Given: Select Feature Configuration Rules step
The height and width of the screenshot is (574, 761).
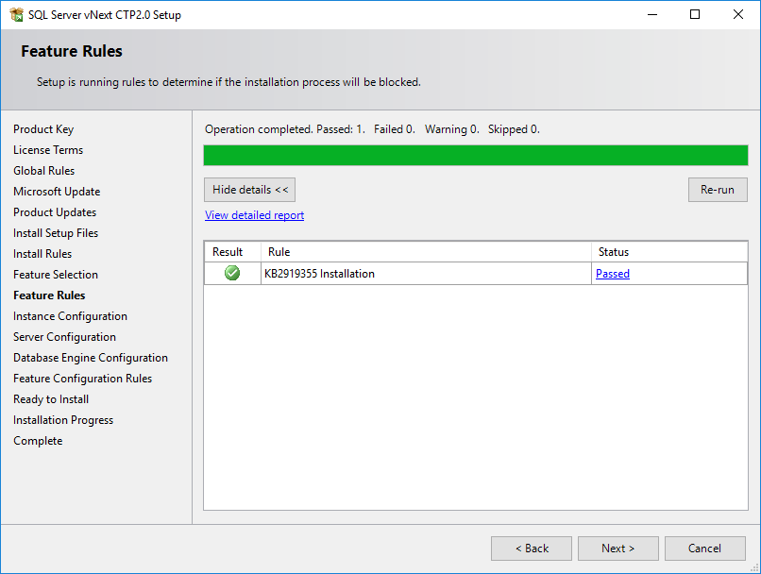Looking at the screenshot, I should [82, 379].
